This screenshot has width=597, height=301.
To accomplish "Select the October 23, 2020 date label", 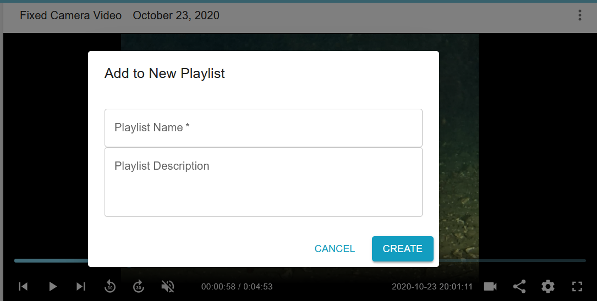I will click(x=176, y=15).
